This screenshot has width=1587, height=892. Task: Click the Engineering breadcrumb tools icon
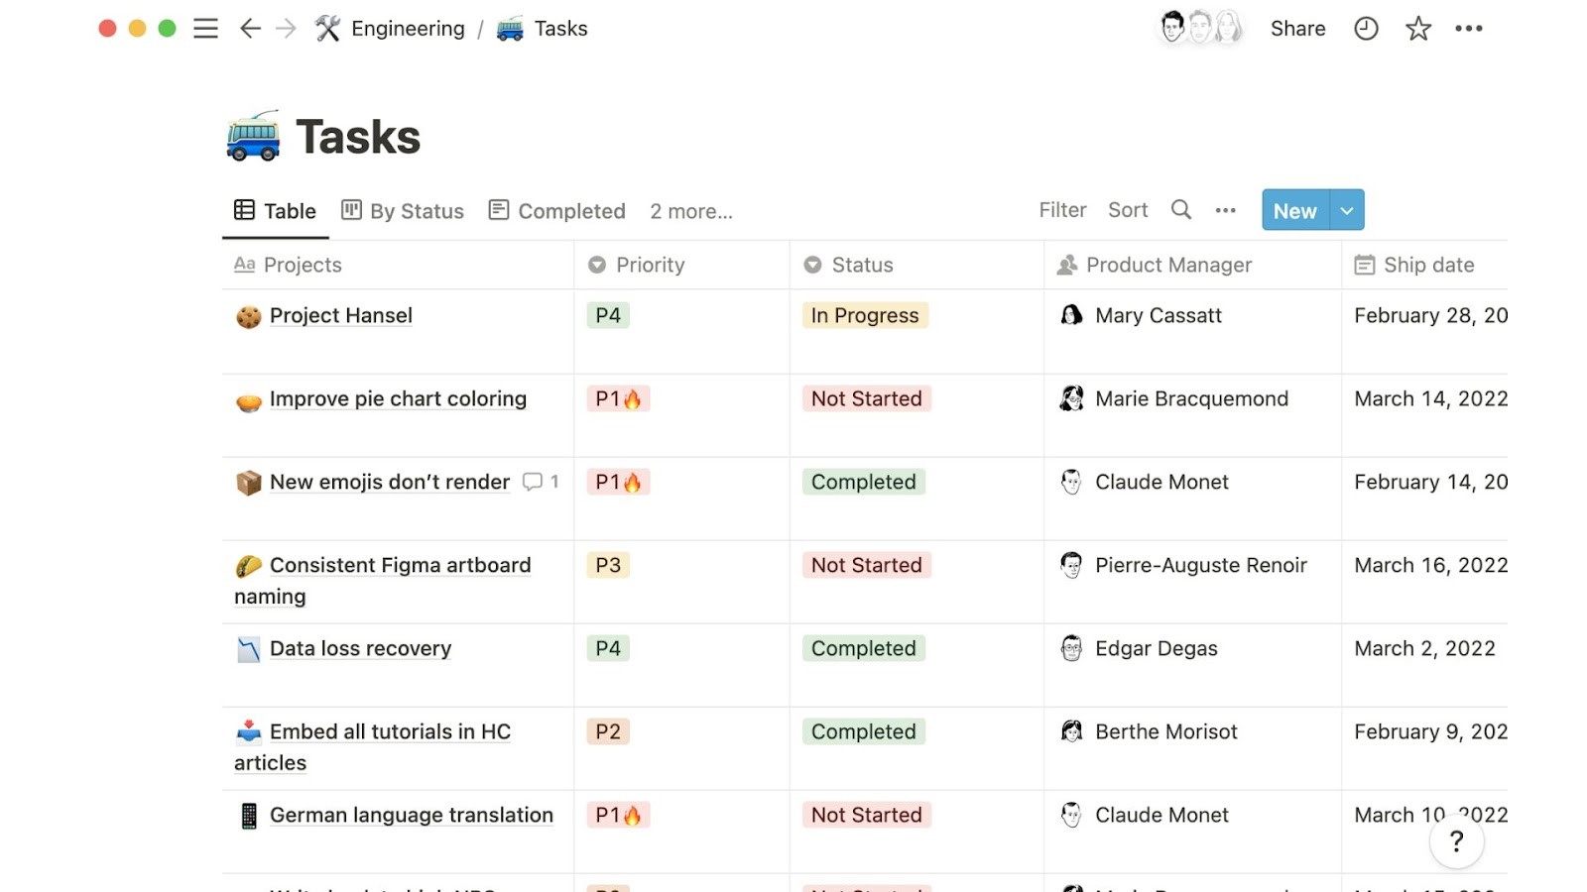[327, 28]
